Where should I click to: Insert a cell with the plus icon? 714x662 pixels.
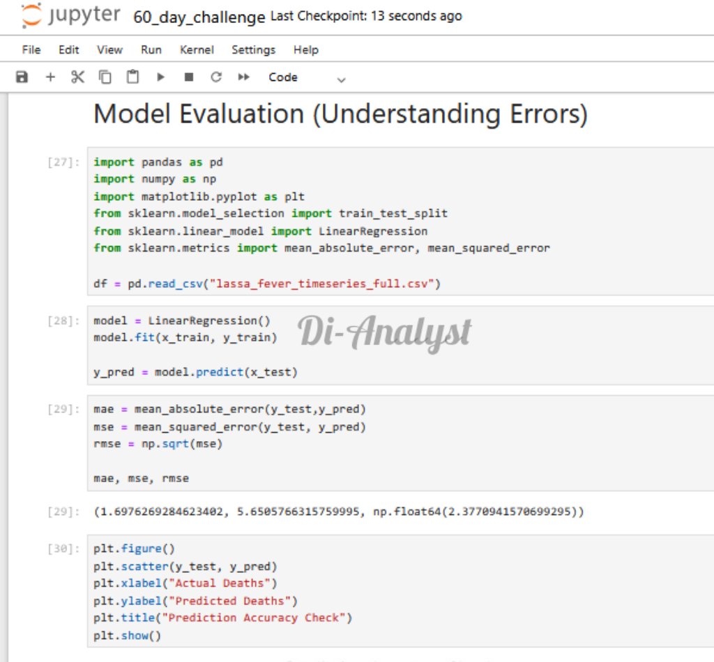50,77
